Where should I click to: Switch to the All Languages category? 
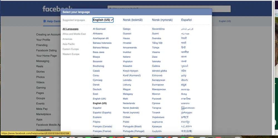(x=70, y=29)
